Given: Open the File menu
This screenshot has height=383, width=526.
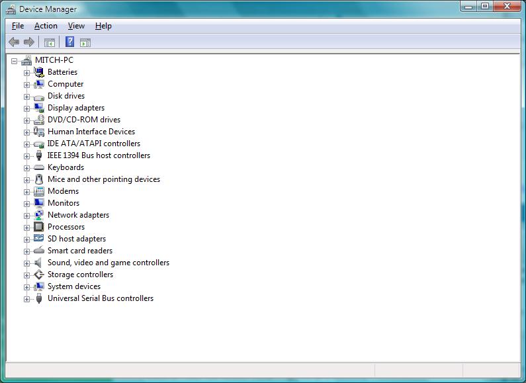Looking at the screenshot, I should (x=18, y=26).
